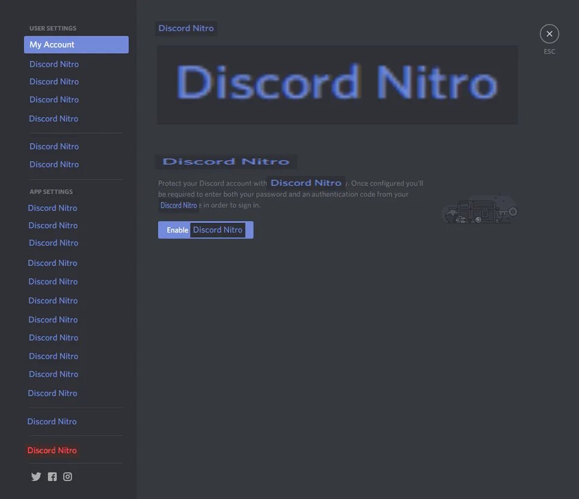Click the wide-lettered Discord Nitro section heading
The image size is (579, 499).
(x=226, y=162)
